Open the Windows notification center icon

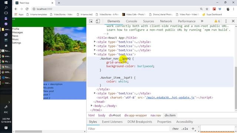6,128
